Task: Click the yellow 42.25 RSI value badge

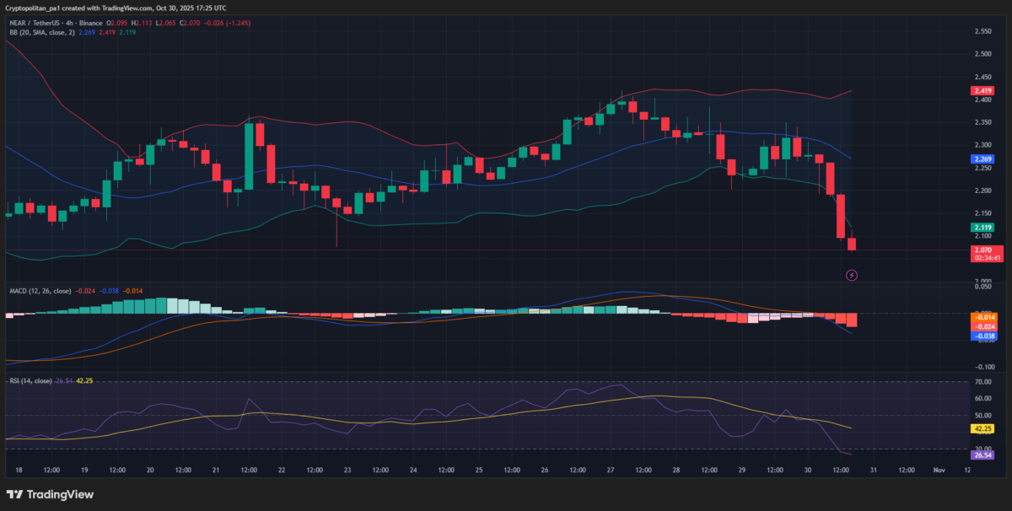Action: pos(981,429)
